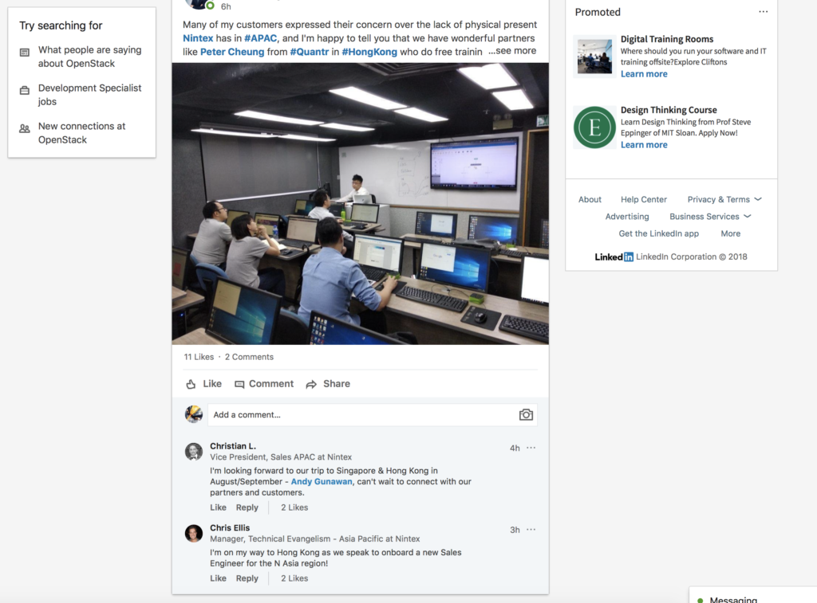
Task: Open options menu for Chris Ellis's comment
Action: (531, 529)
